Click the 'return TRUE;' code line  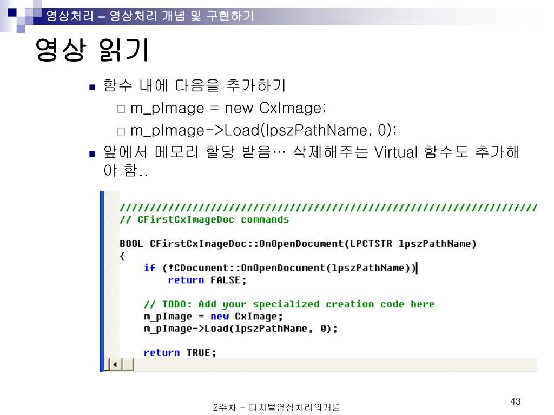tap(180, 352)
